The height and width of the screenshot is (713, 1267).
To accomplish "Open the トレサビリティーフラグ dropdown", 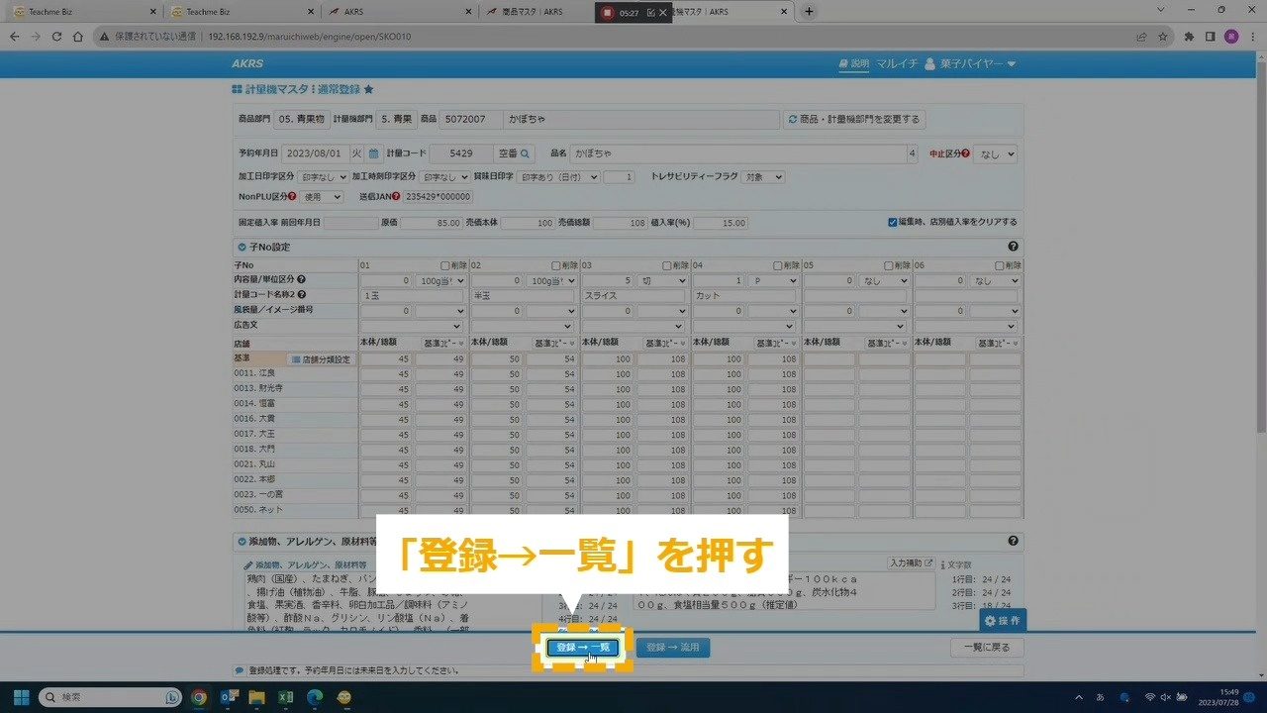I will pyautogui.click(x=763, y=176).
